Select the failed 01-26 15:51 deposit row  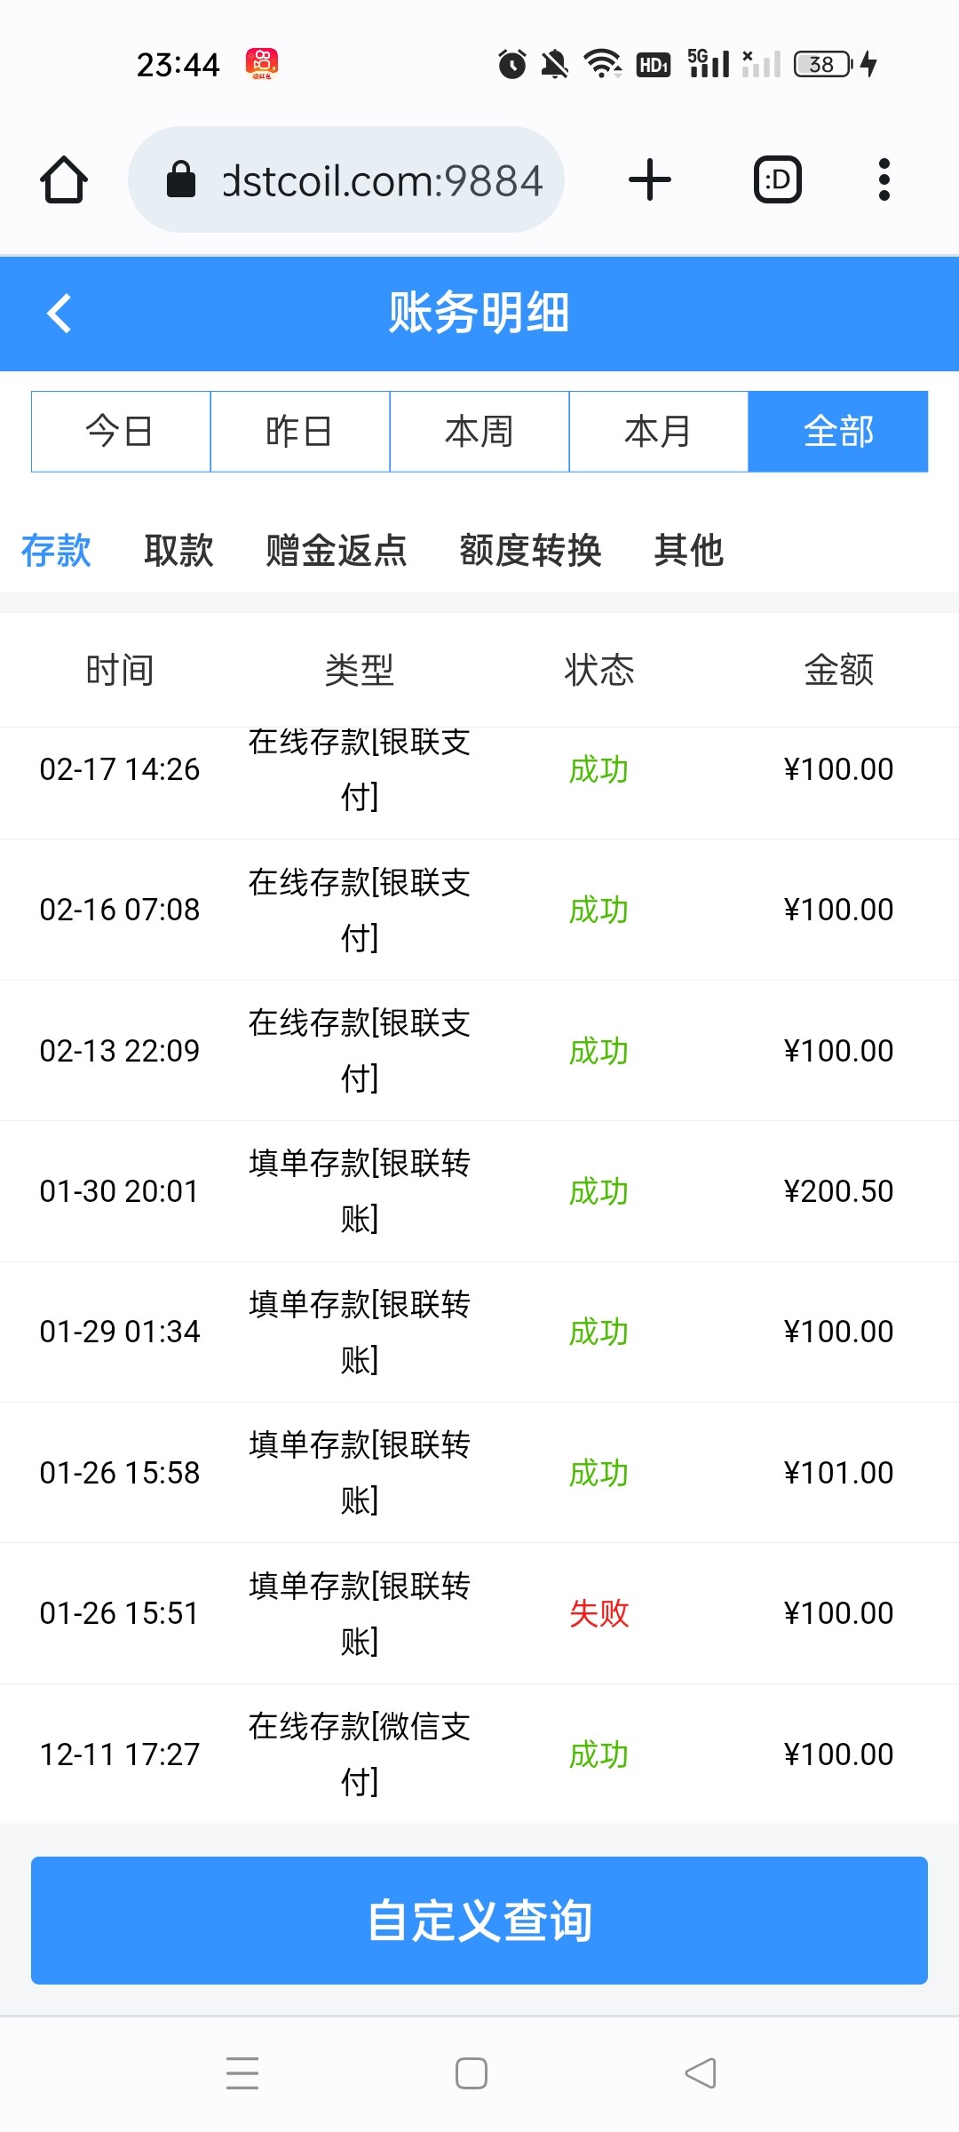[x=479, y=1613]
